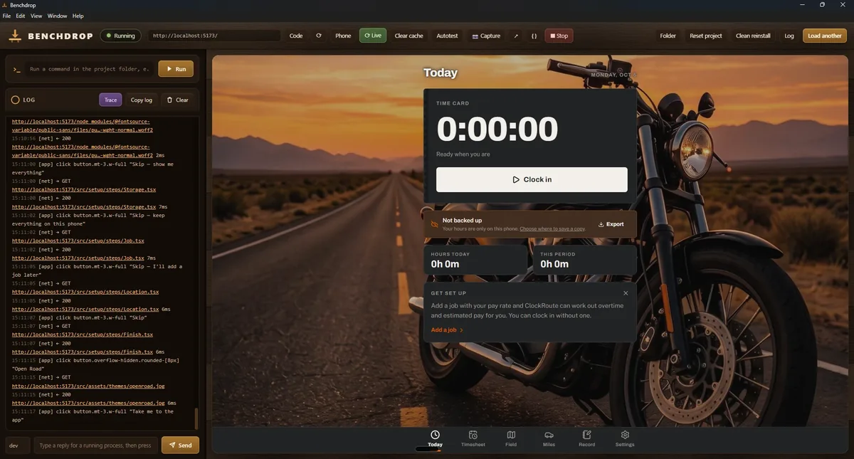
Task: Click the not-backed-up cloud warning icon
Action: click(x=435, y=224)
